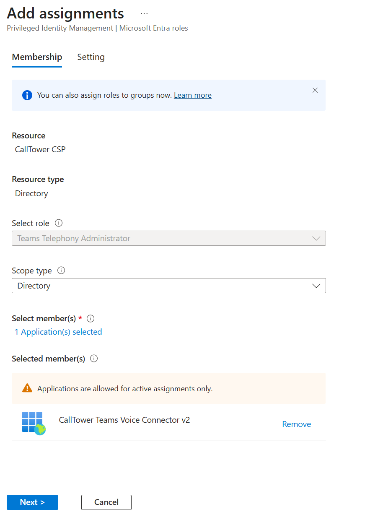365x515 pixels.
Task: Open the Teams Telephony Administrator role dropdown
Action: (x=168, y=238)
